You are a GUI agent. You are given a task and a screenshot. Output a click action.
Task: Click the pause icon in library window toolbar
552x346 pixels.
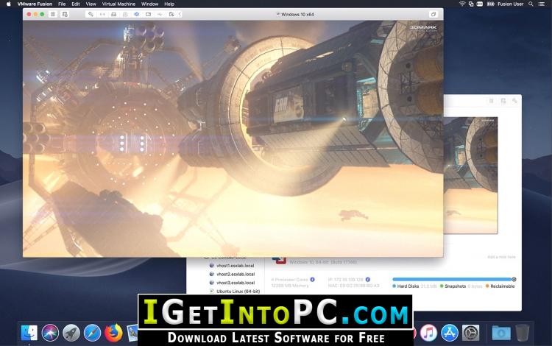(492, 101)
